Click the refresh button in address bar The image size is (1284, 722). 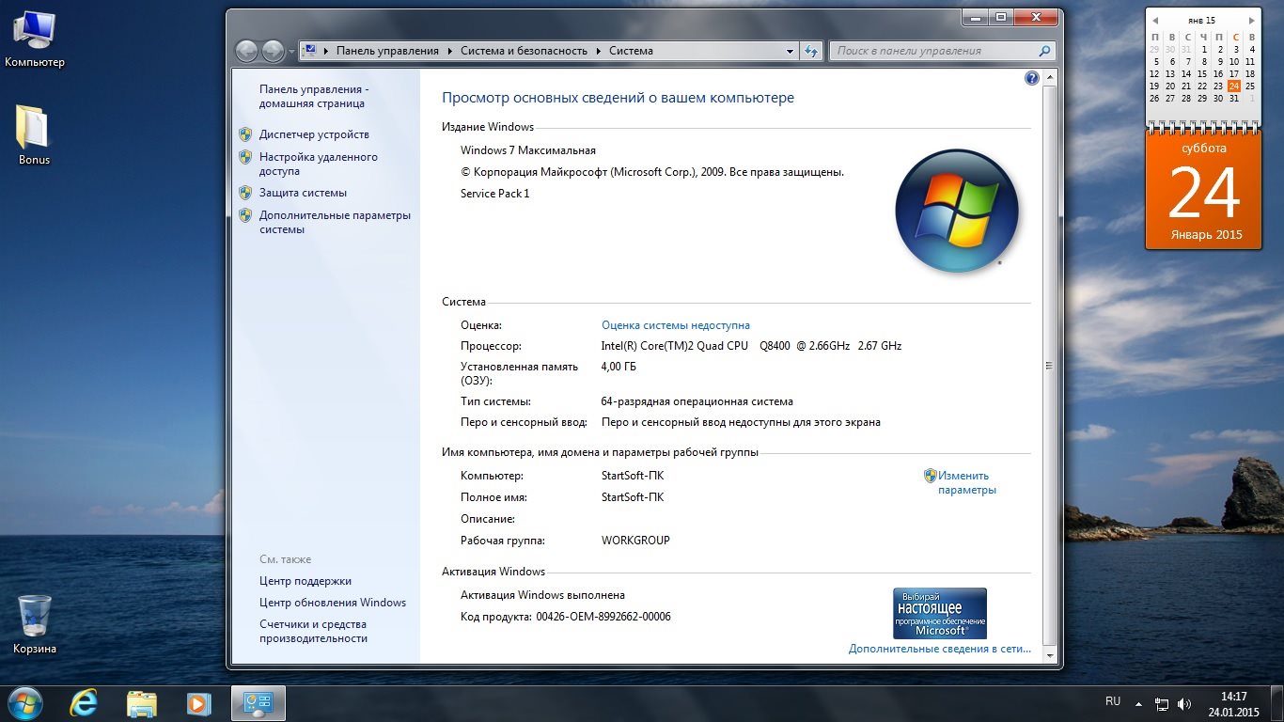[812, 51]
